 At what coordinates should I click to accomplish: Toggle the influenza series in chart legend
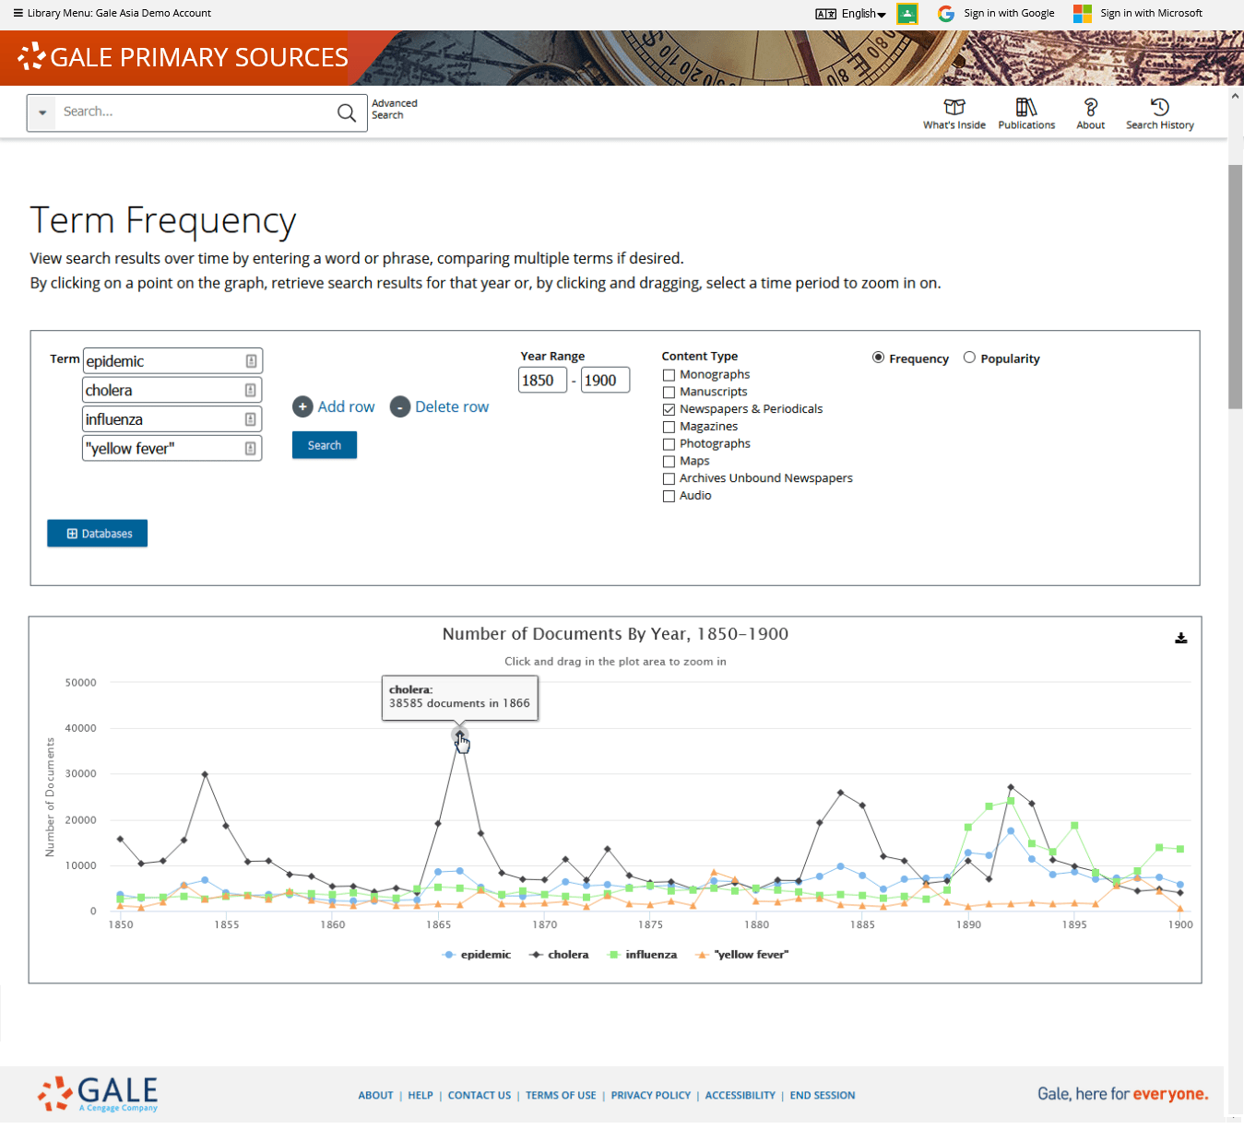[x=642, y=955]
